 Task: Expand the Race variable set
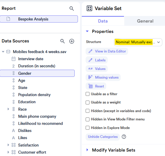click(8, 109)
